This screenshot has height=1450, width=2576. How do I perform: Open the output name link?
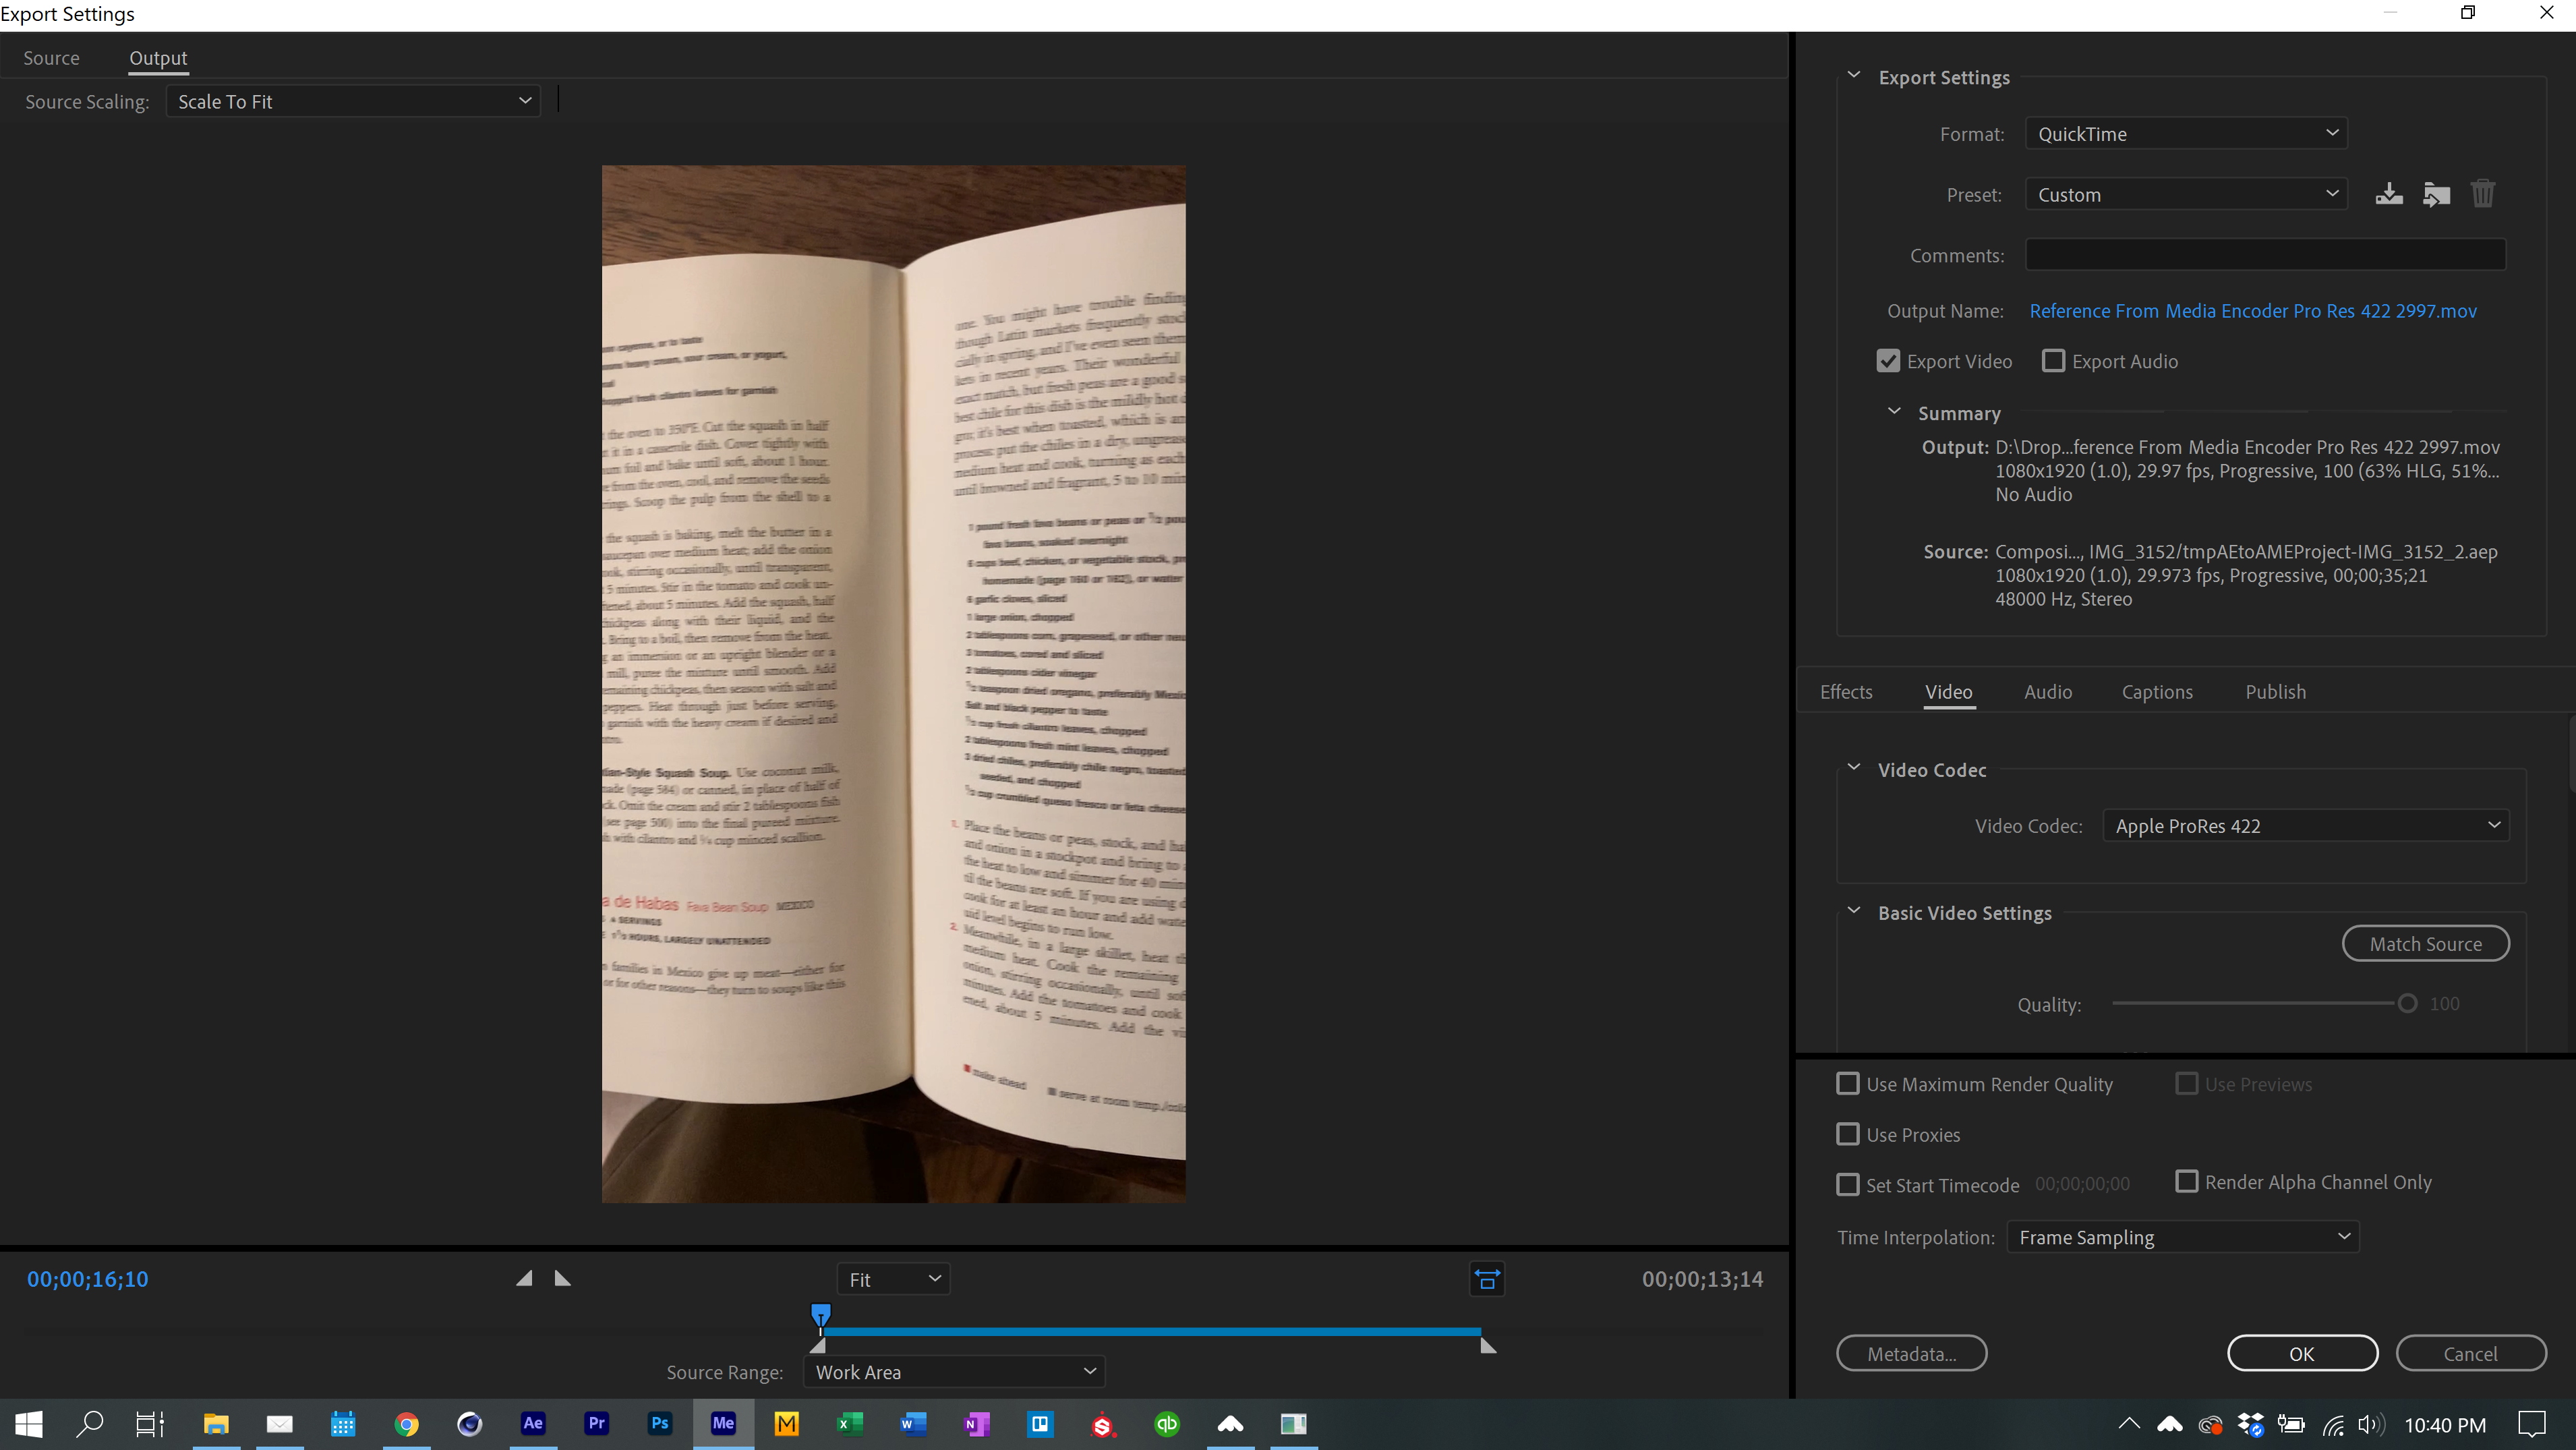click(x=2252, y=310)
